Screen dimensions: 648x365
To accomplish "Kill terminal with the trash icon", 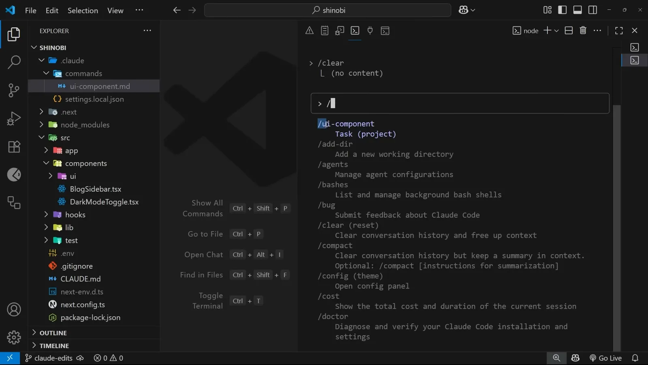I will pyautogui.click(x=583, y=30).
